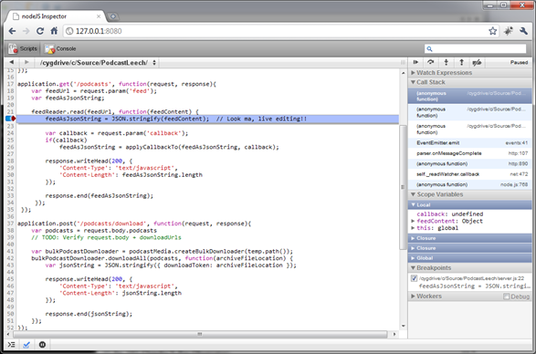The image size is (536, 354).
Task: Click the pretty-print checkmark icon in status bar
Action: (x=26, y=345)
